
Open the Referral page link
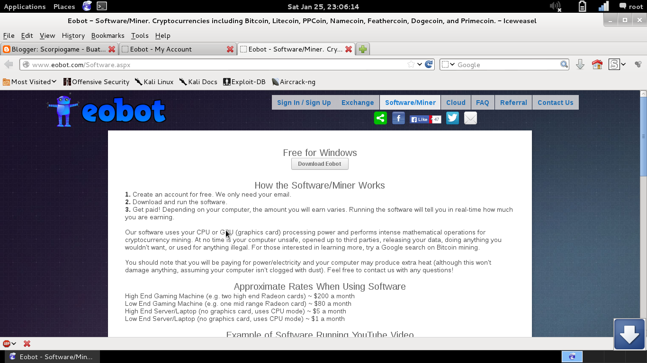tap(513, 103)
